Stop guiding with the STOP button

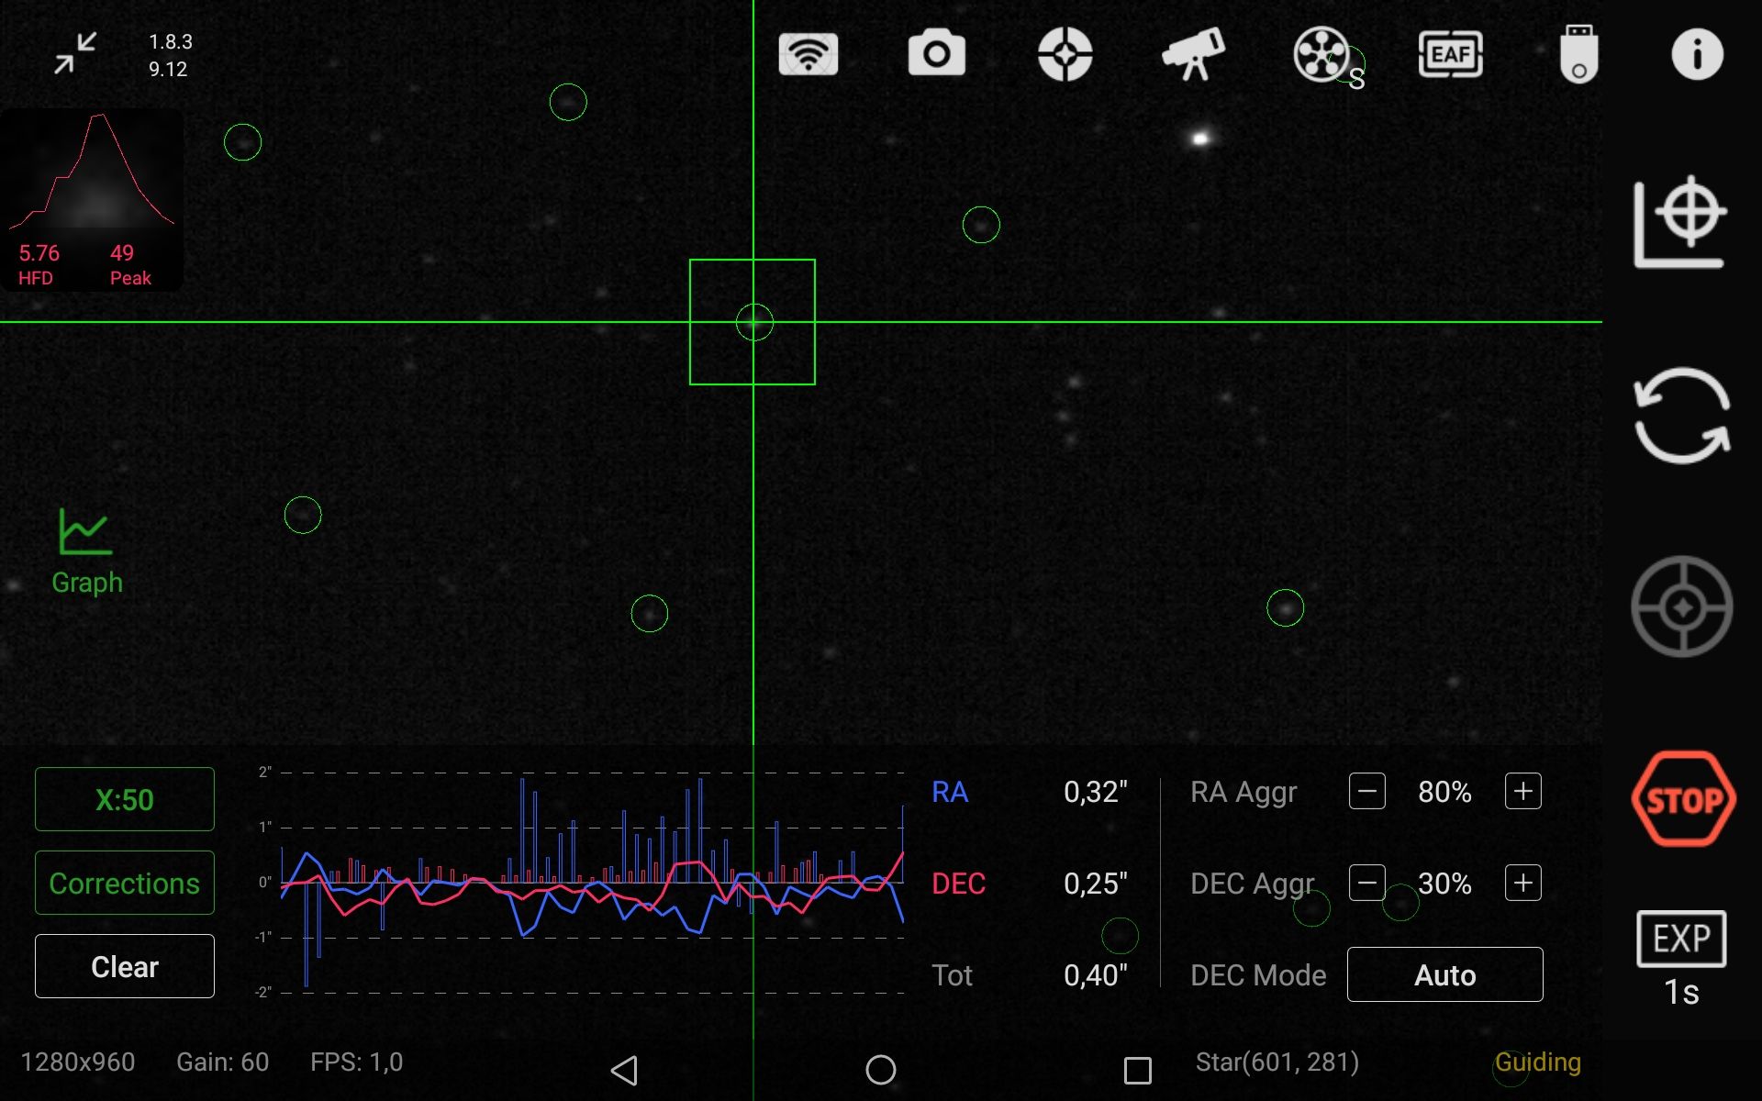1682,799
